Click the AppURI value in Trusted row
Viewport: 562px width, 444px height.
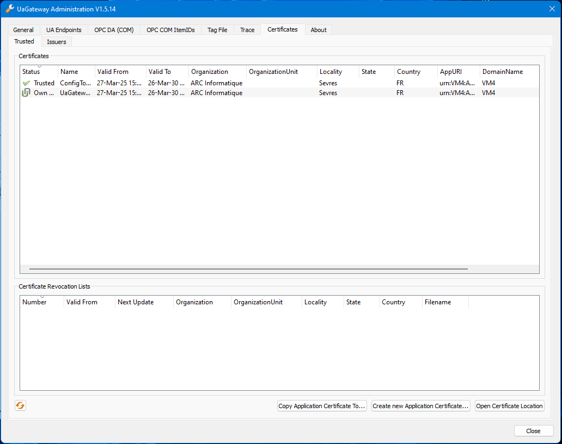(x=457, y=83)
